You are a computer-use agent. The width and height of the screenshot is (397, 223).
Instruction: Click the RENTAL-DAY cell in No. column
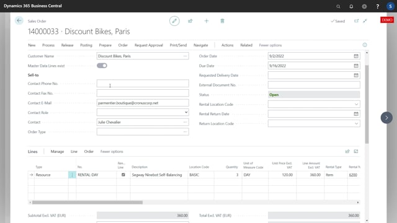97,175
